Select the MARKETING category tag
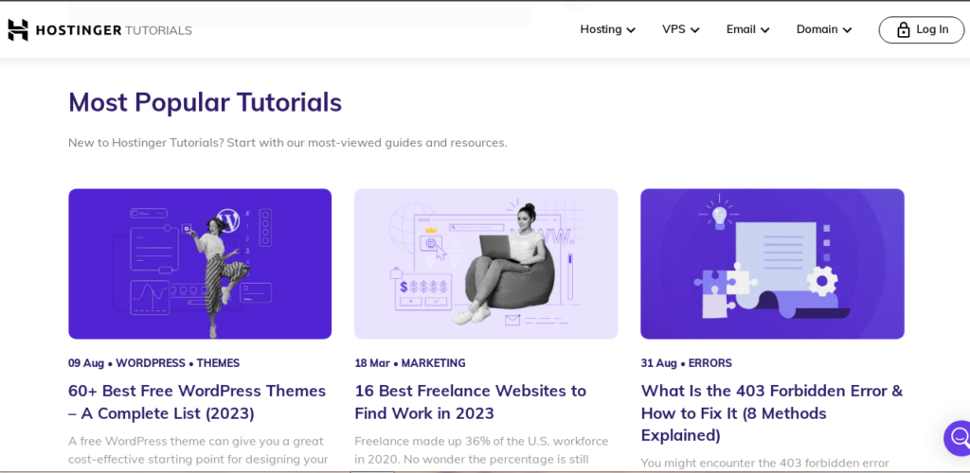This screenshot has width=970, height=473. pos(433,363)
